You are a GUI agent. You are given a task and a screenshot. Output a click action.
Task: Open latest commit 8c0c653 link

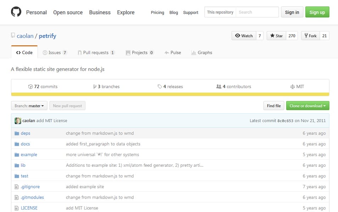tap(285, 121)
